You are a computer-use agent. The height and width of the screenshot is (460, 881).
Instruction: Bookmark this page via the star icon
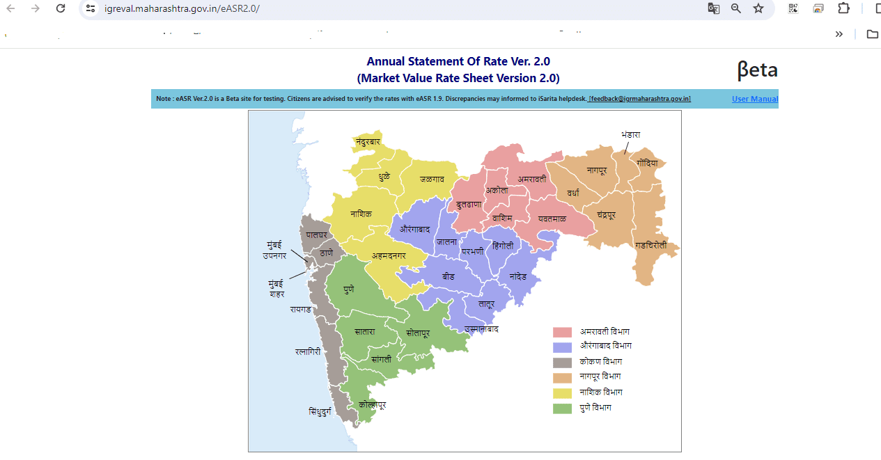click(758, 8)
